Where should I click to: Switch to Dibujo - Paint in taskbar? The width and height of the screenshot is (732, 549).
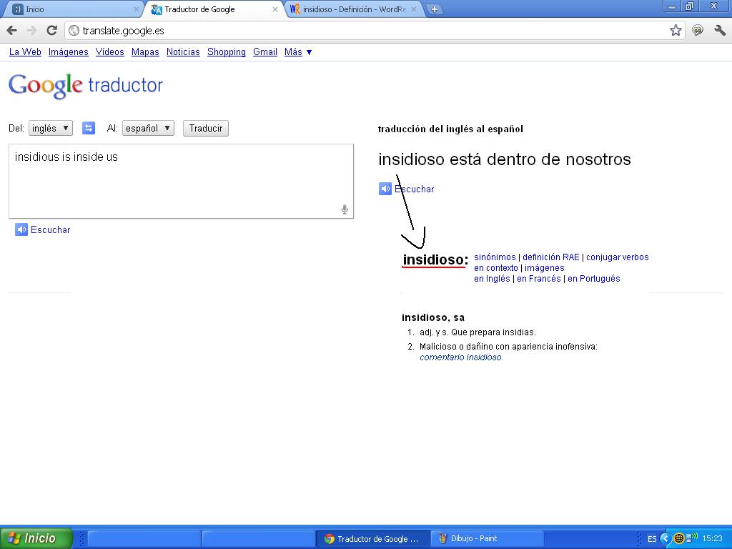[488, 539]
